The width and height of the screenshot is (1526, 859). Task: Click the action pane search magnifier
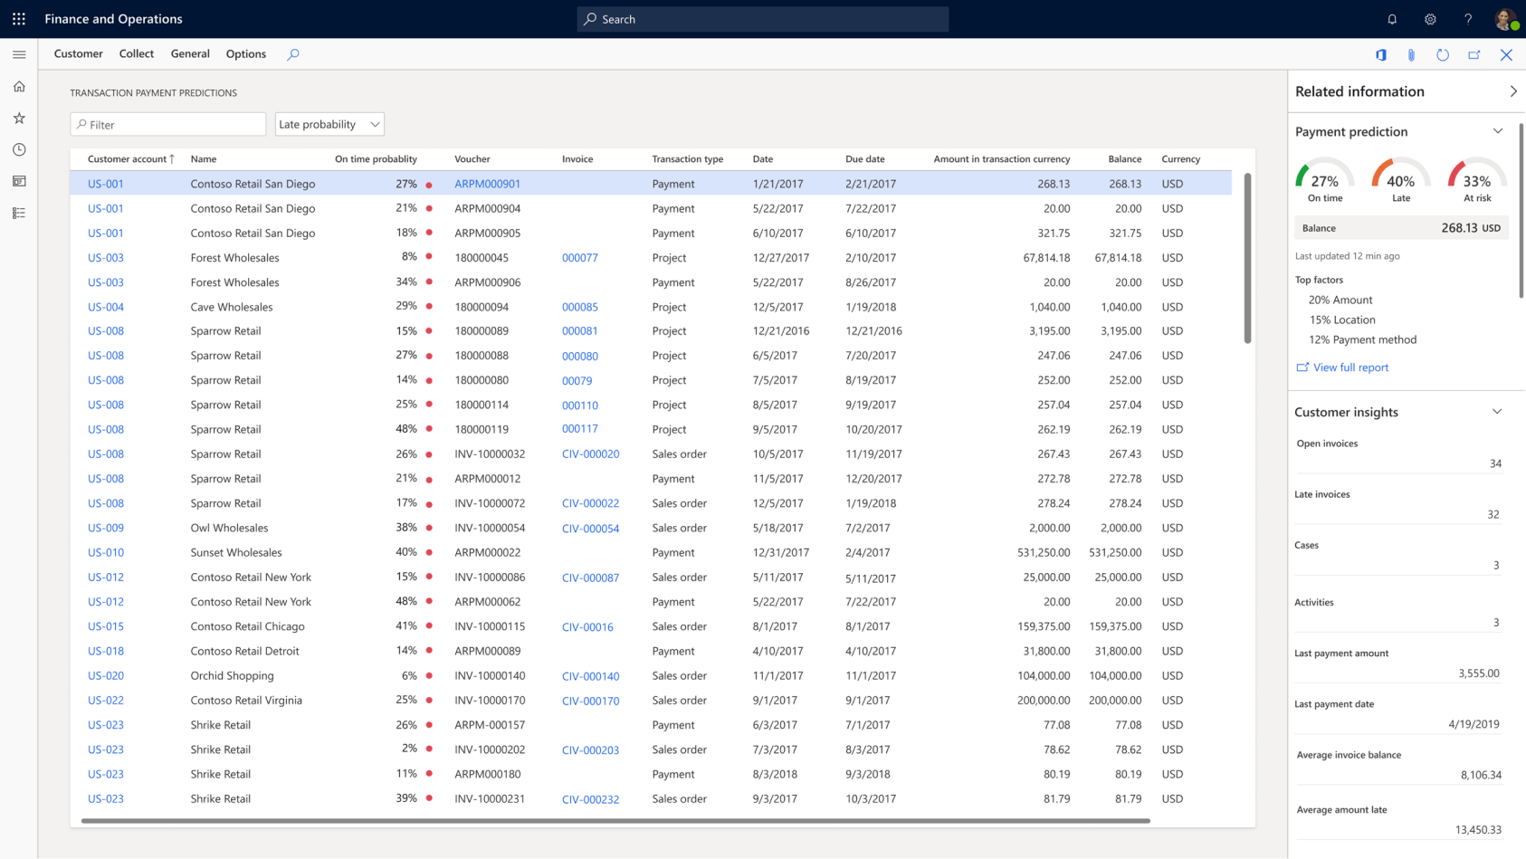click(293, 54)
